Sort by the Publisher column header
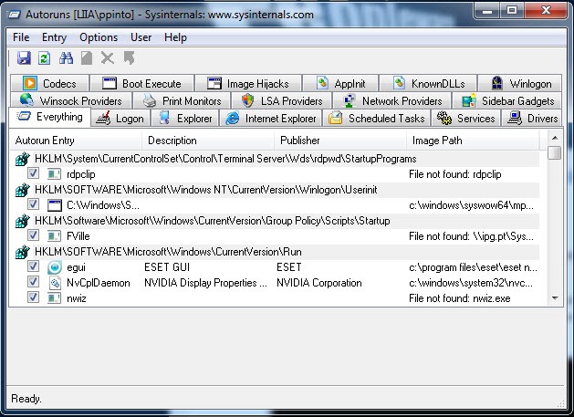 click(340, 141)
